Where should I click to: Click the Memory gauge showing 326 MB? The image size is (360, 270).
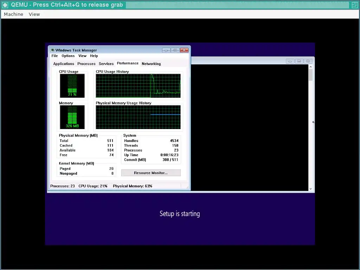click(x=72, y=117)
